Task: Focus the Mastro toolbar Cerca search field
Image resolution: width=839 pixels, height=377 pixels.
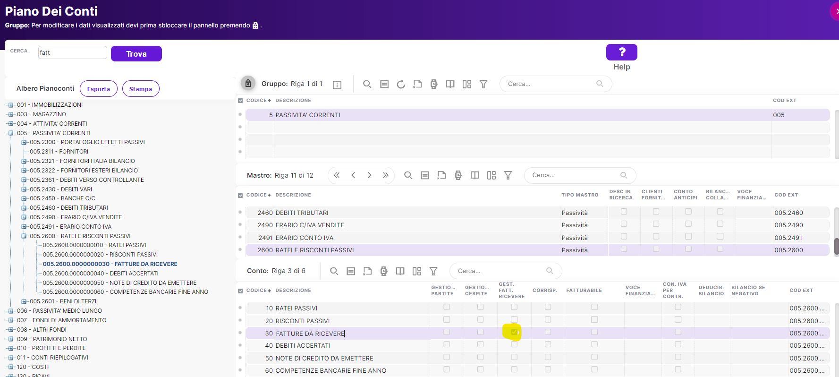Action: pos(580,175)
